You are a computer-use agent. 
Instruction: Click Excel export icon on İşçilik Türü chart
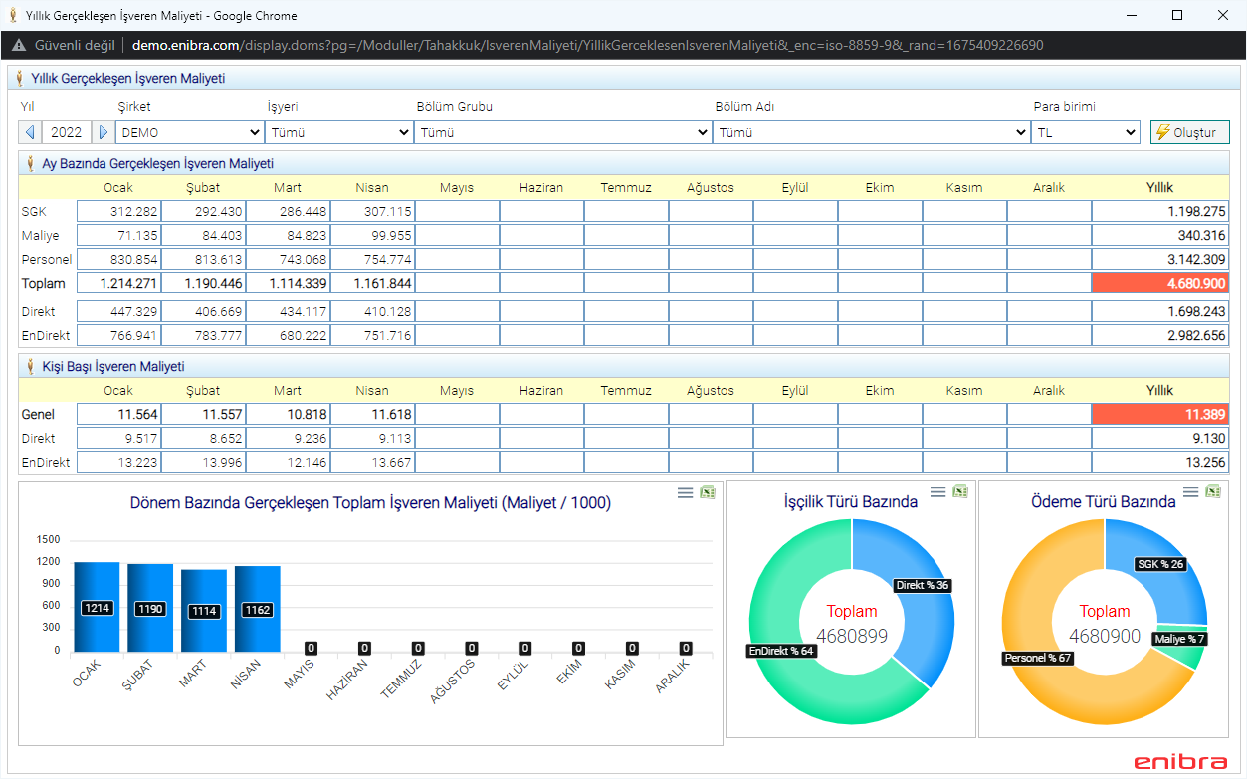[x=960, y=491]
